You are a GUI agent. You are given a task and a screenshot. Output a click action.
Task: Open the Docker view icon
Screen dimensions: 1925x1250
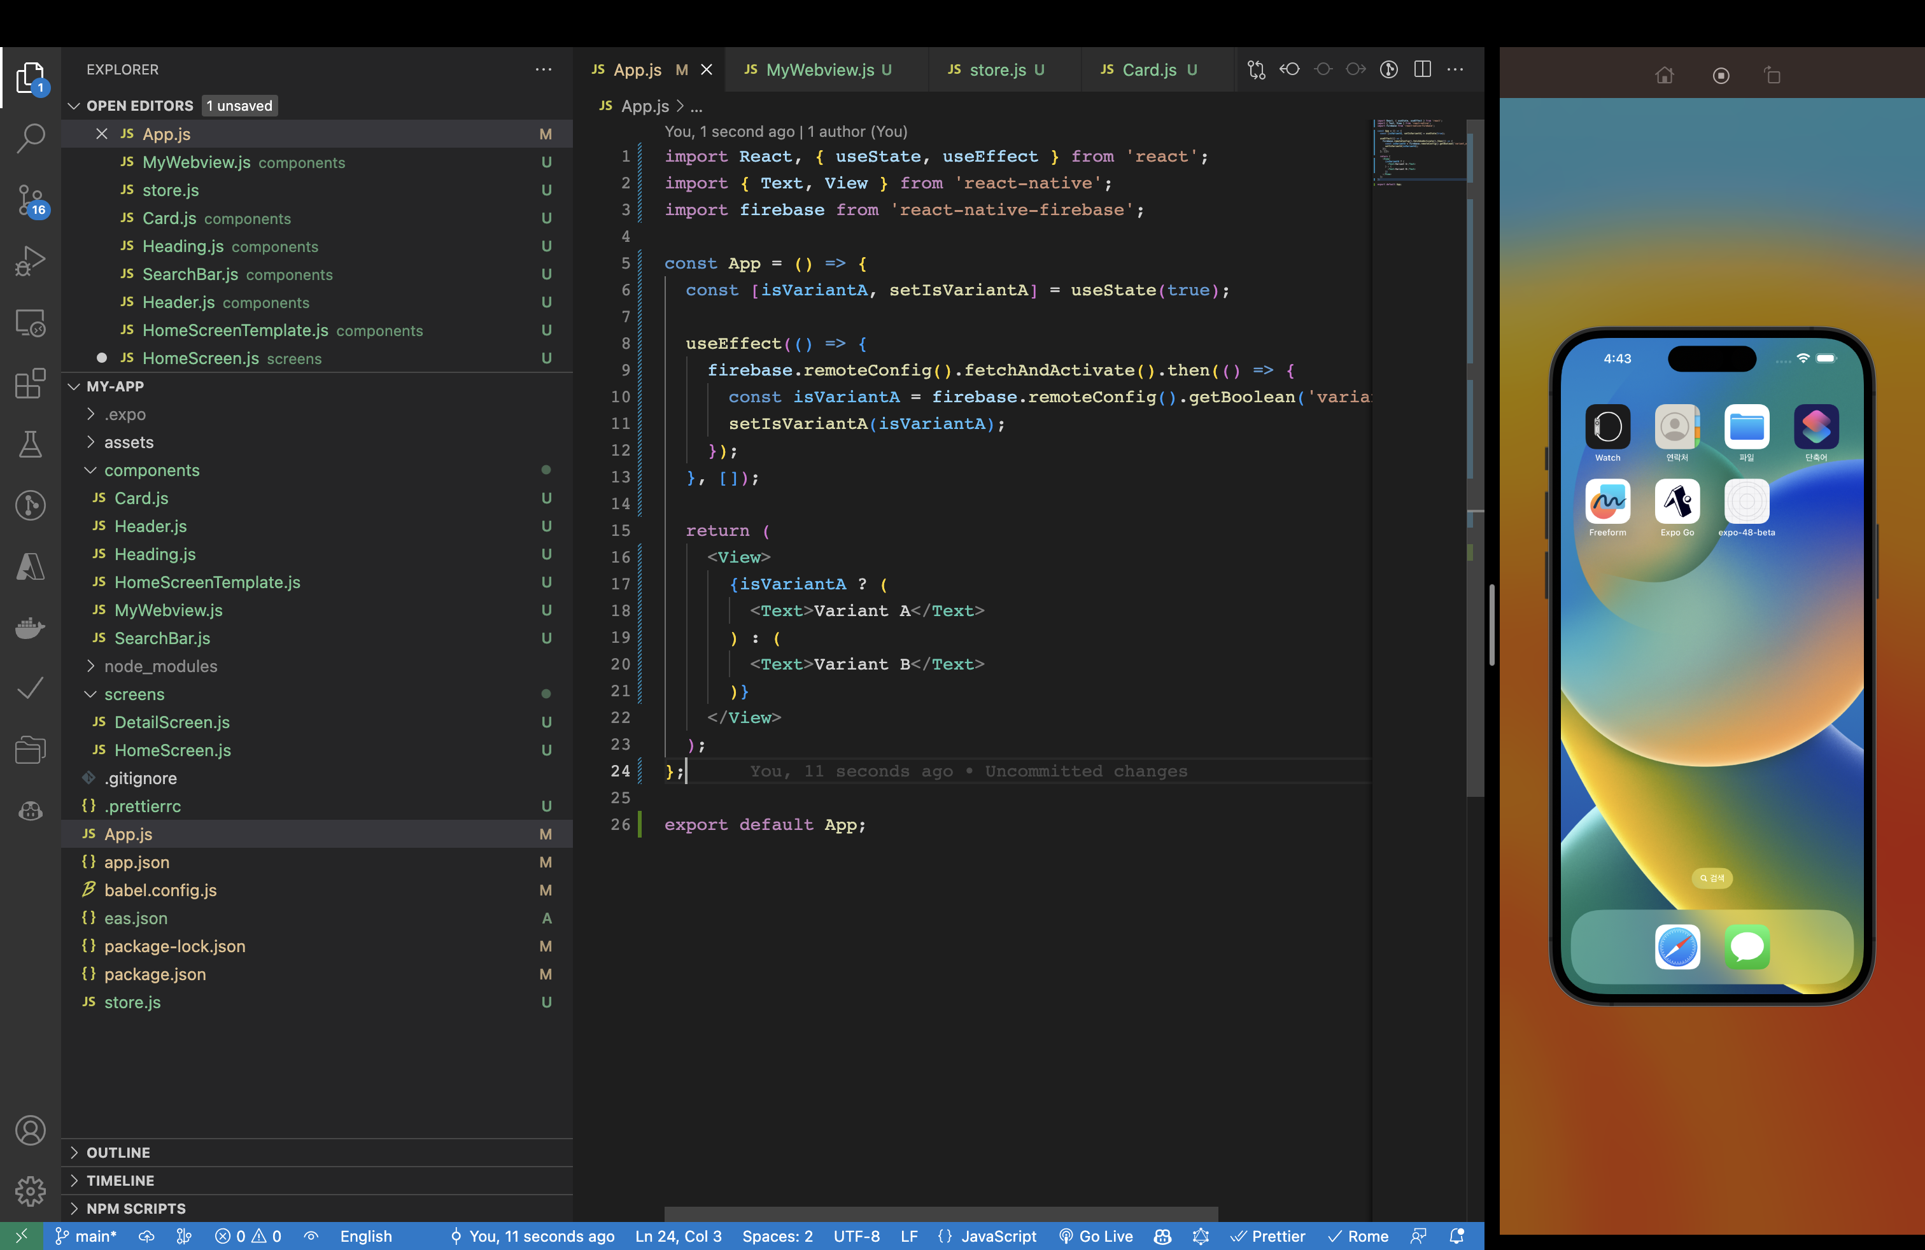pyautogui.click(x=31, y=628)
